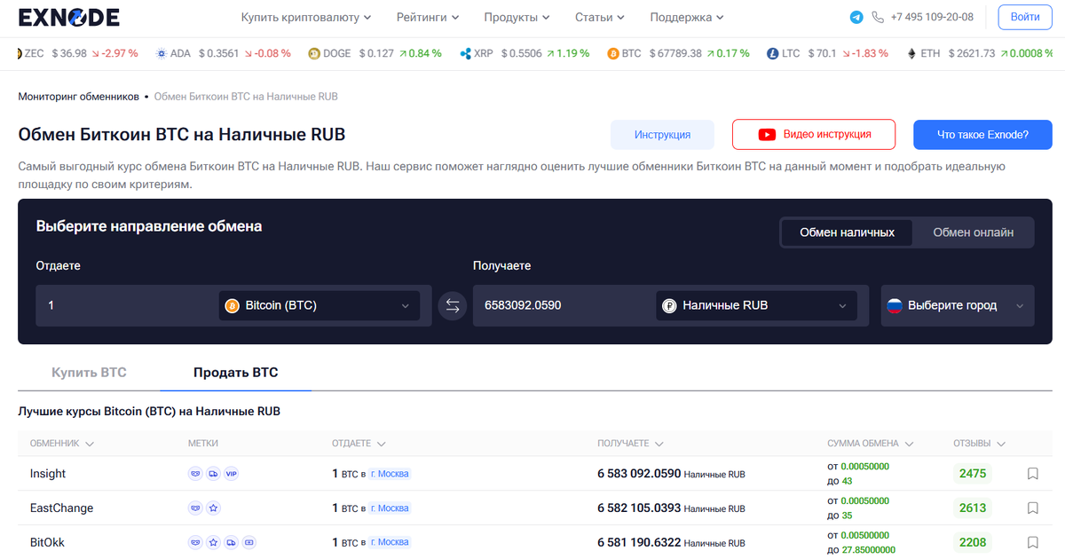This screenshot has width=1065, height=559.
Task: Click the 6 582 105.0393 rate value
Action: [639, 508]
